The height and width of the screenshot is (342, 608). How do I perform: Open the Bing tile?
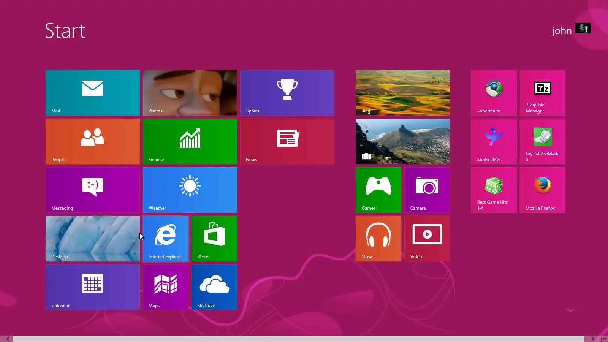(403, 93)
